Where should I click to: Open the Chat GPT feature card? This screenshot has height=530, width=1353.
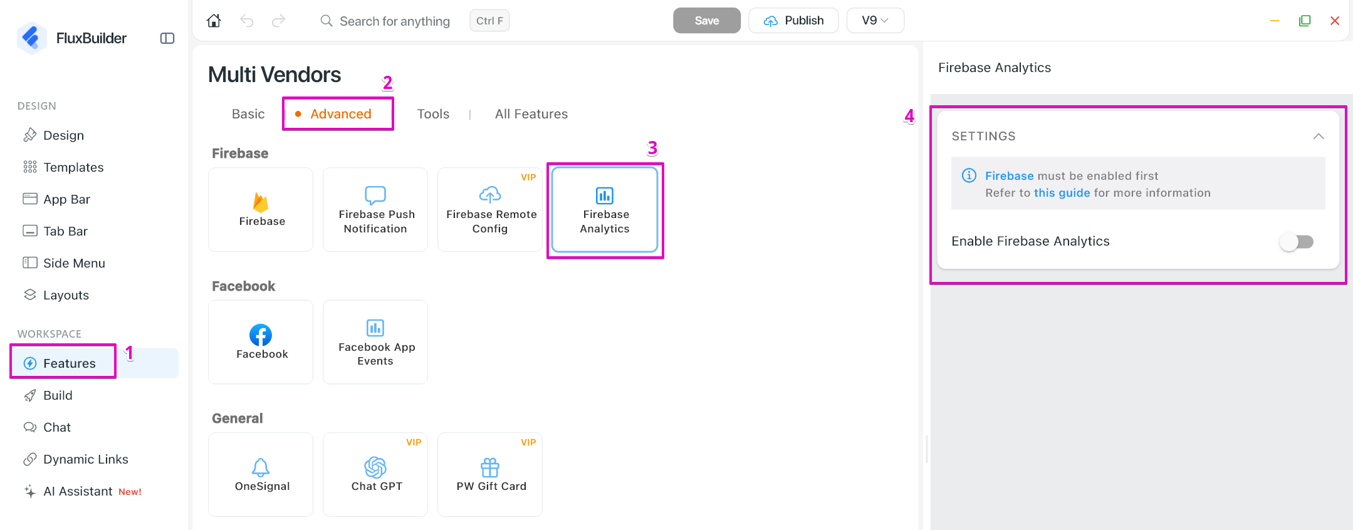tap(375, 474)
